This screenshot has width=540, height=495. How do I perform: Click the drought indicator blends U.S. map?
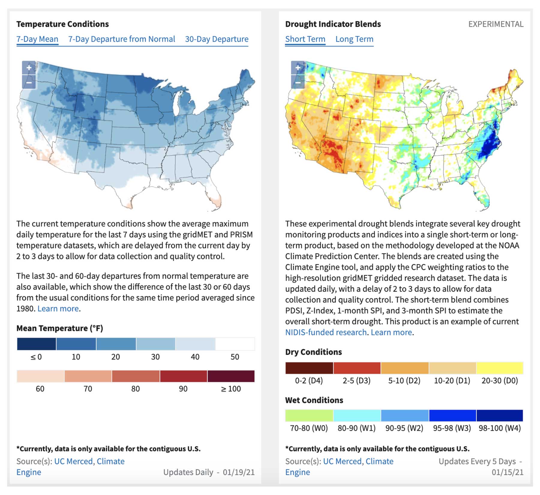coord(404,135)
